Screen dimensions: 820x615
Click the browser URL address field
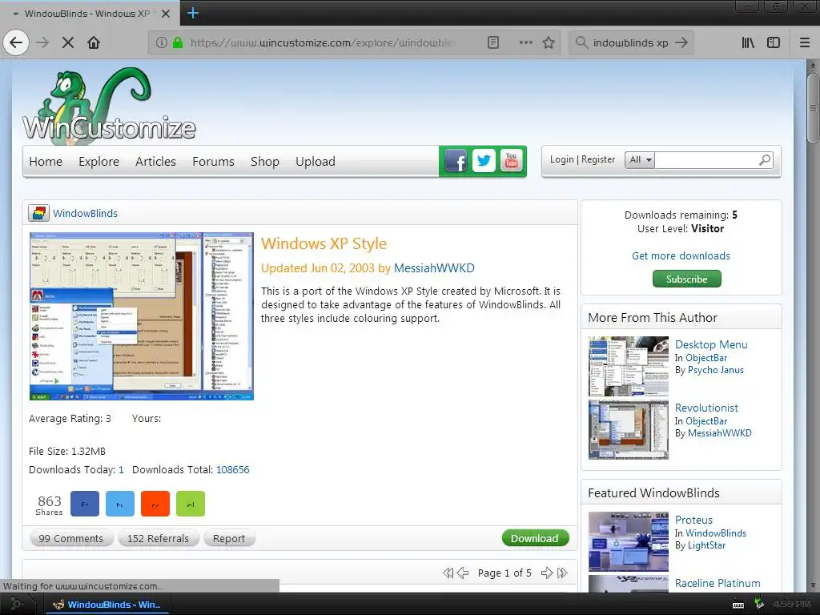[x=322, y=42]
